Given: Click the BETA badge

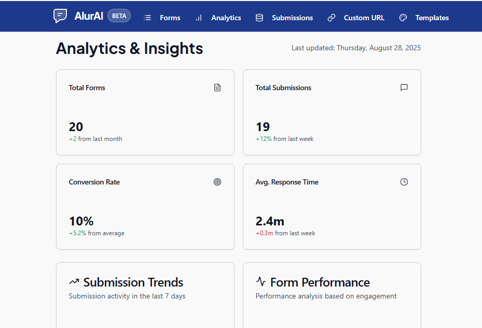Looking at the screenshot, I should 119,16.
